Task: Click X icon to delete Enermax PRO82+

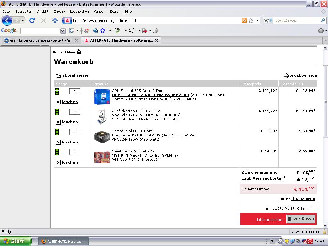Action: point(58,142)
